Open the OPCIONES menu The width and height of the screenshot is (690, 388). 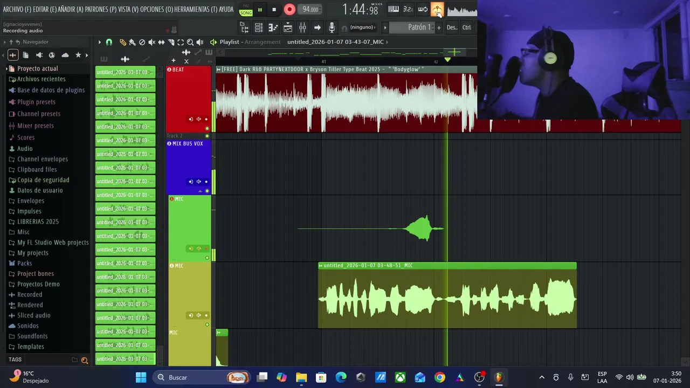point(156,9)
